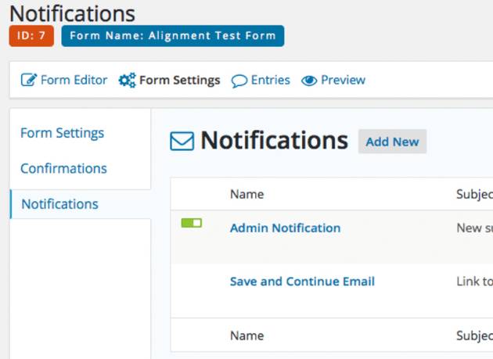Click the Admin Notification subject text
This screenshot has width=493, height=359.
(475, 228)
